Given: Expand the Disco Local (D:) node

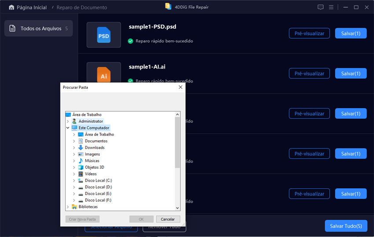Looking at the screenshot, I should coord(74,187).
